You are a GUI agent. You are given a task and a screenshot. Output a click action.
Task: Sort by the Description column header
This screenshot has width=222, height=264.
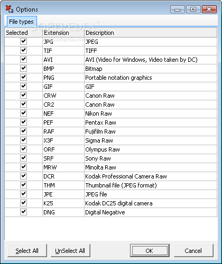[151, 33]
